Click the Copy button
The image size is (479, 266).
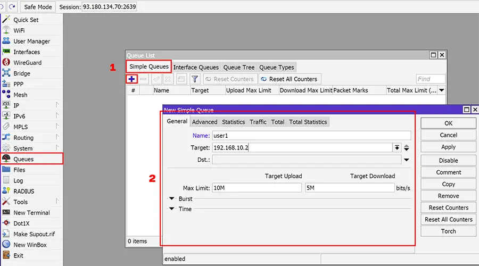(x=448, y=184)
